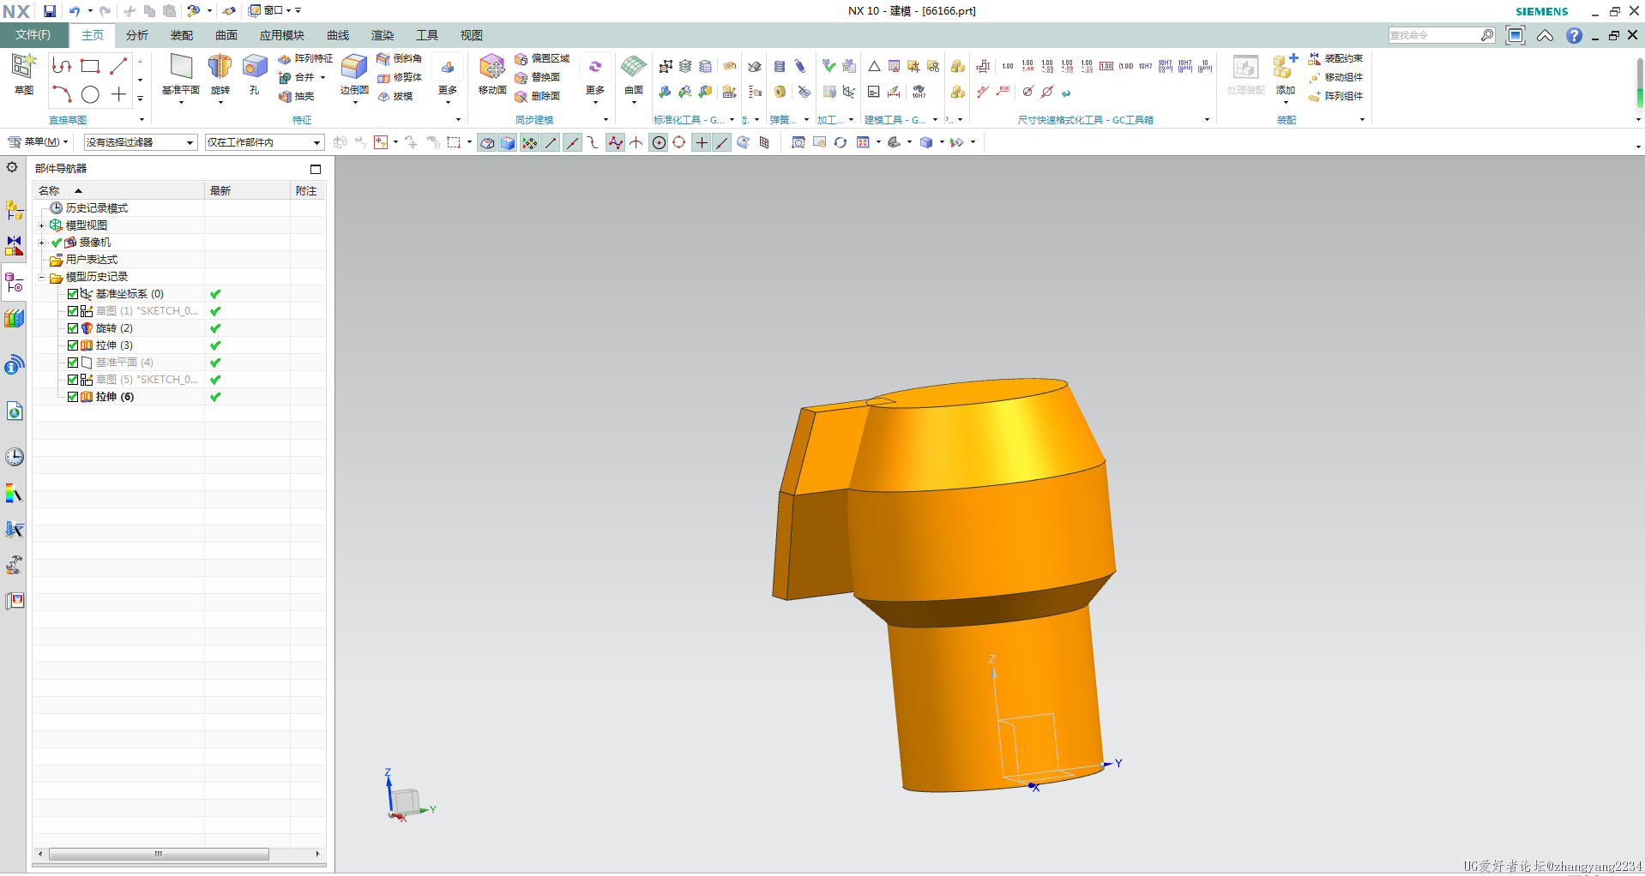Viewport: 1645px width, 876px height.
Task: Click the 倒斜角 chamfer tool
Action: [400, 58]
